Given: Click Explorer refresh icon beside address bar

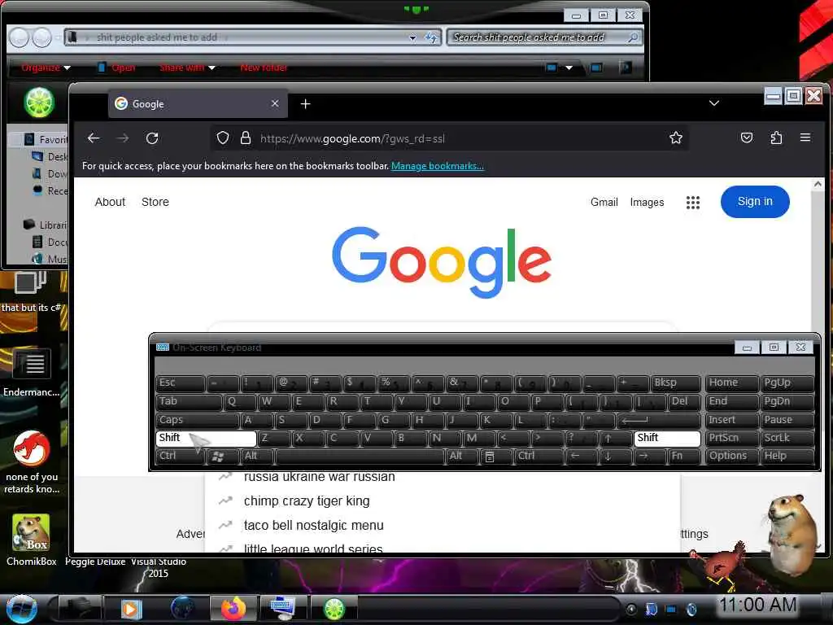Looking at the screenshot, I should pyautogui.click(x=431, y=37).
